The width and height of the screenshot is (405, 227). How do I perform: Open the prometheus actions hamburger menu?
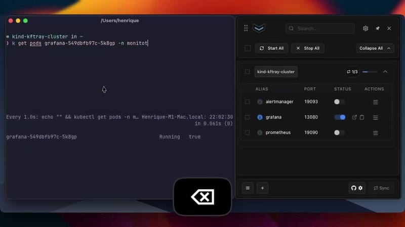click(376, 133)
